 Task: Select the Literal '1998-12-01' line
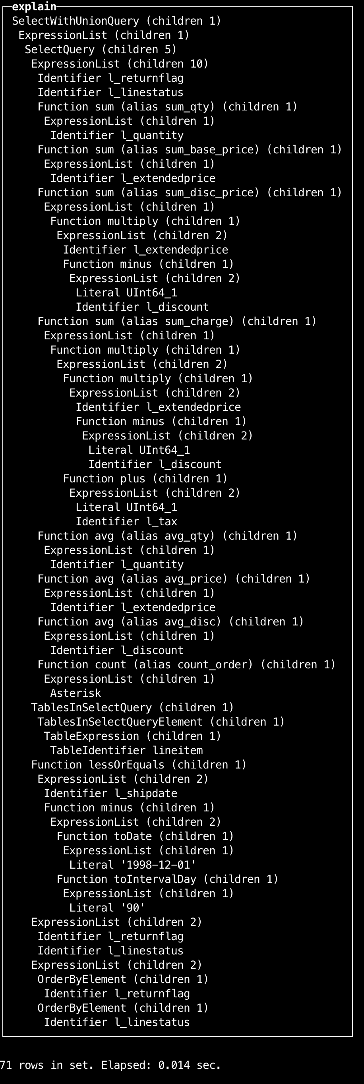click(x=133, y=865)
